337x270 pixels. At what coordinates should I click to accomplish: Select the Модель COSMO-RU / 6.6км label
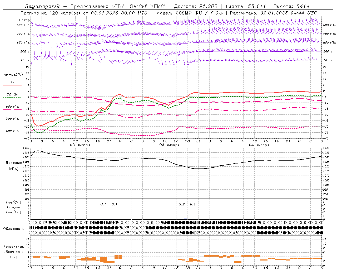pyautogui.click(x=190, y=13)
